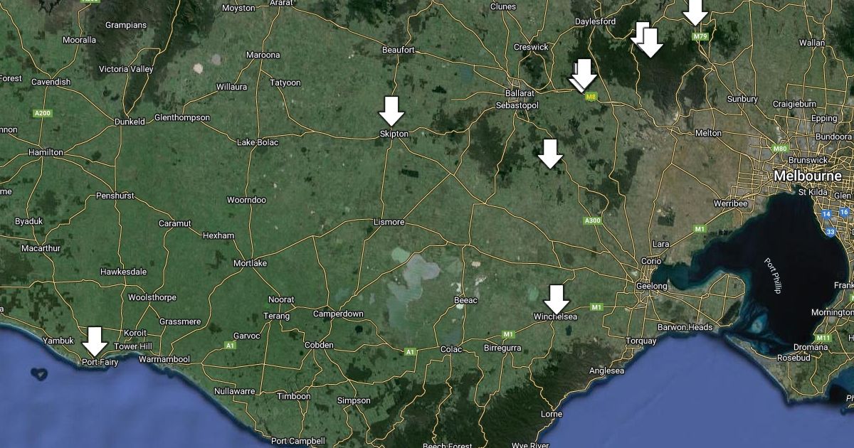The width and height of the screenshot is (854, 448).
Task: Click the Woorndoo label
Action: click(x=246, y=201)
